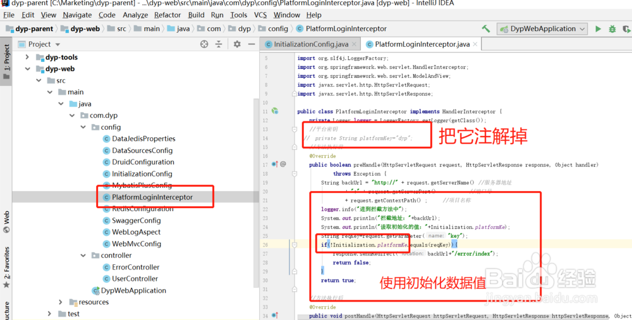Screen dimensions: 632x320
Task: Click gutter implements icon on line 11
Action: 275,111
